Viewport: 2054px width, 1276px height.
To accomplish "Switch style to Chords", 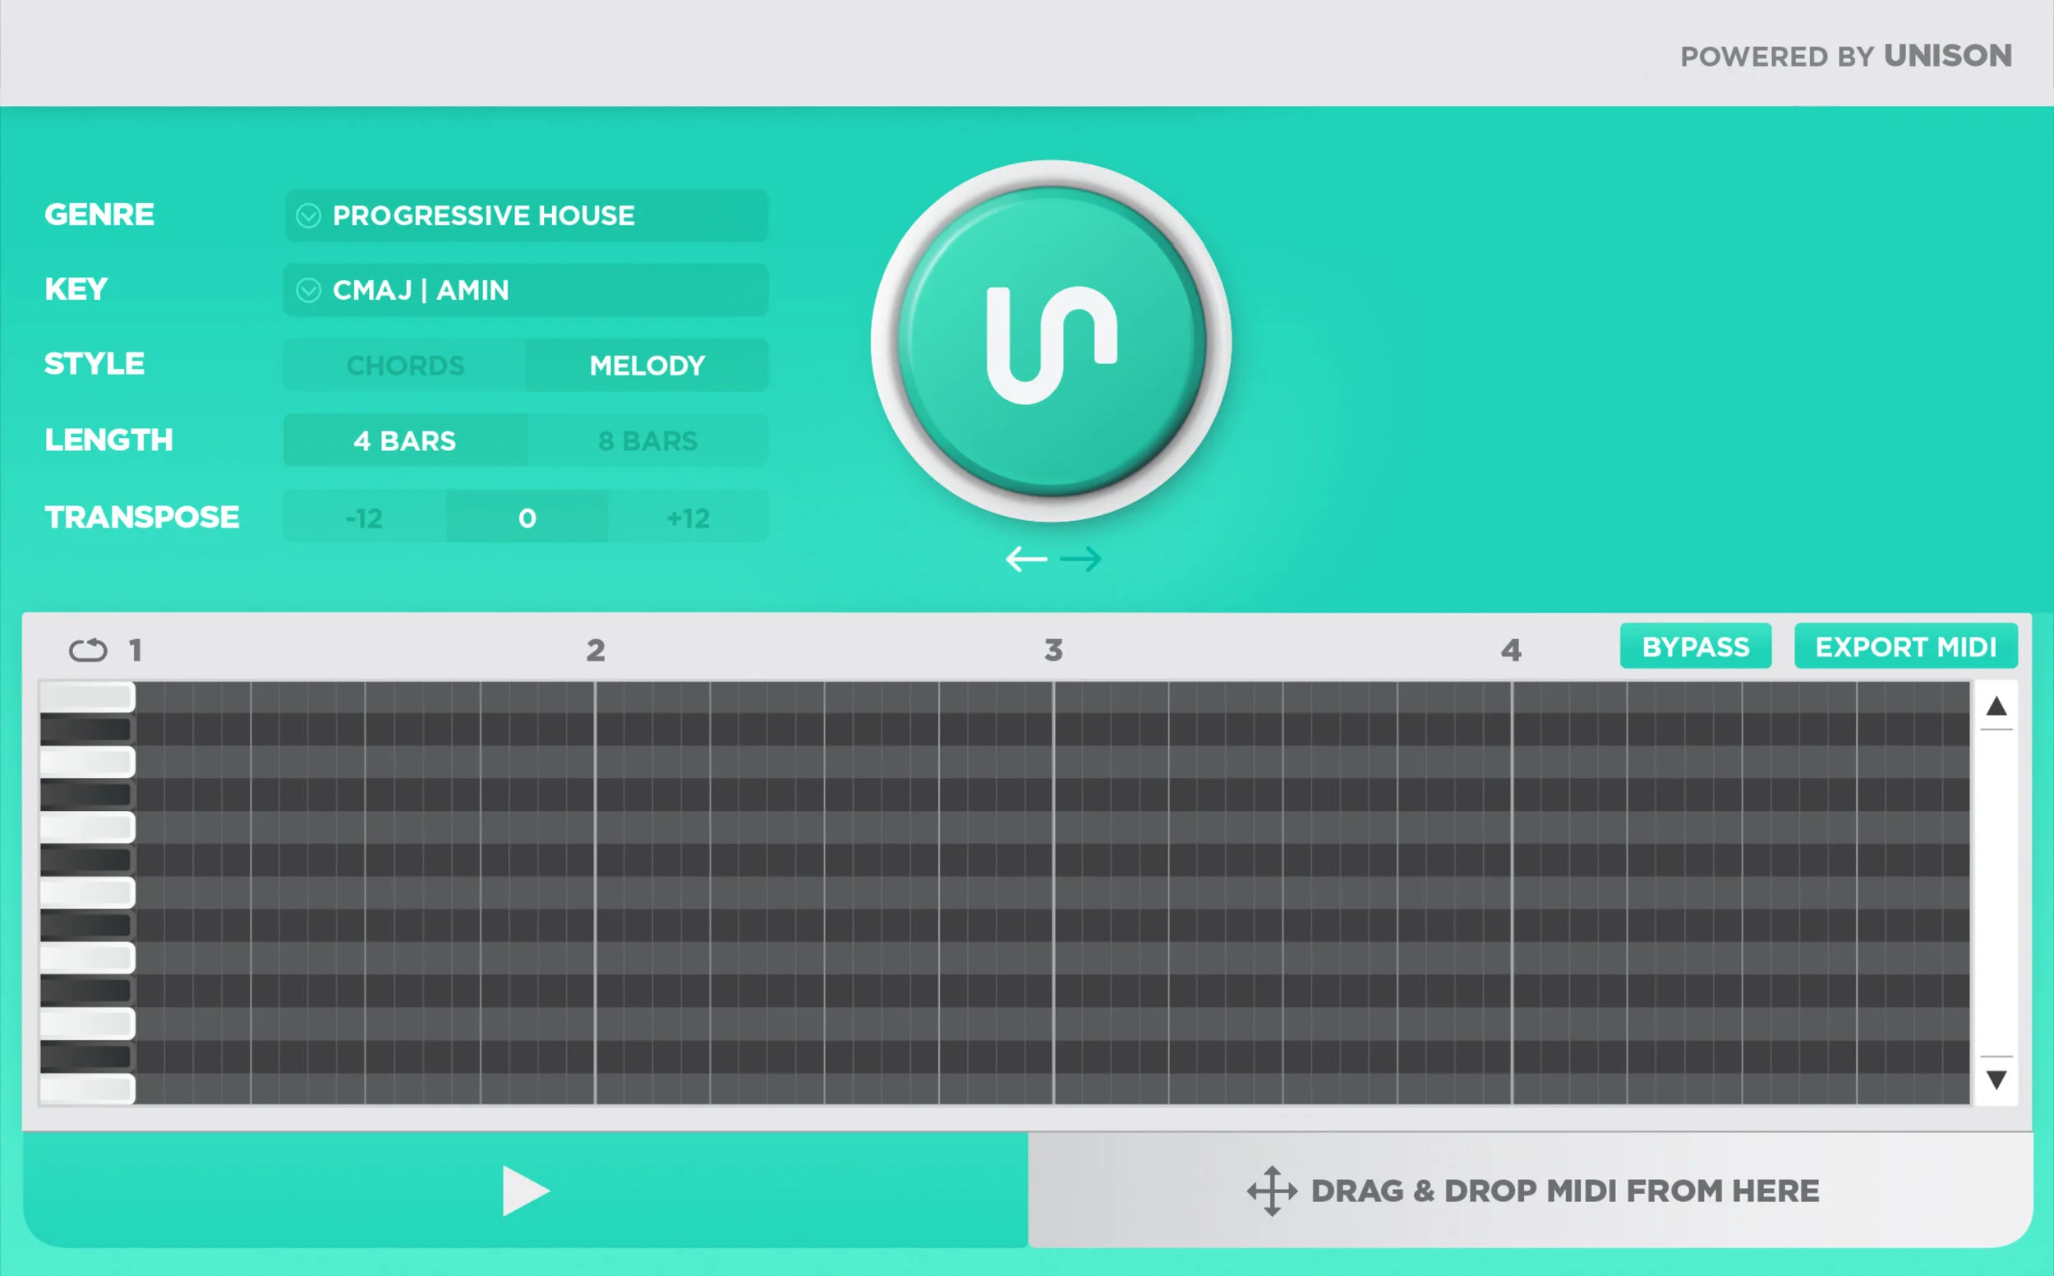I will pyautogui.click(x=405, y=366).
